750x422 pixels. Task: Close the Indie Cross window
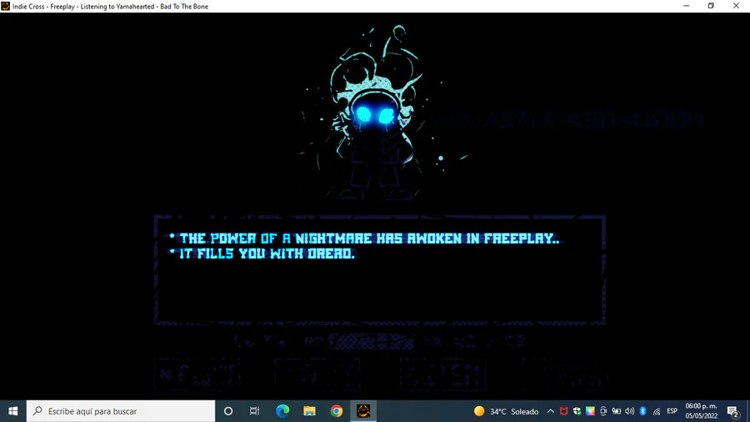(736, 6)
